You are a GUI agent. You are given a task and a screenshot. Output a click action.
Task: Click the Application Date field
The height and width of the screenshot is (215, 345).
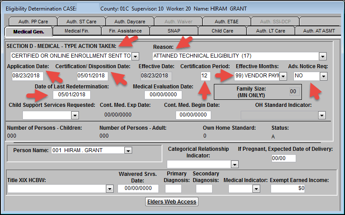tap(27, 76)
